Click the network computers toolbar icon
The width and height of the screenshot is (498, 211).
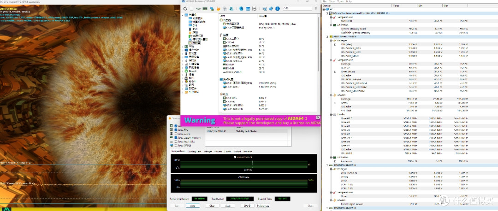(x=212, y=9)
